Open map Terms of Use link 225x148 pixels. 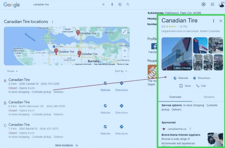pos(123,64)
